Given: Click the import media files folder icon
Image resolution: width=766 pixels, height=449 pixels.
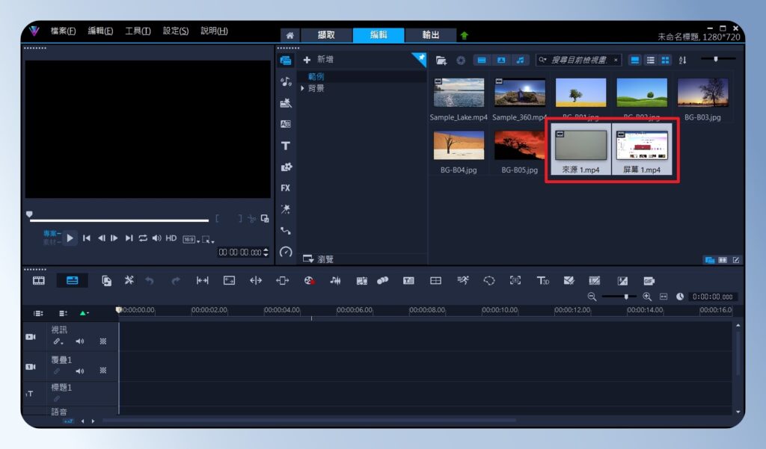Looking at the screenshot, I should [x=441, y=60].
